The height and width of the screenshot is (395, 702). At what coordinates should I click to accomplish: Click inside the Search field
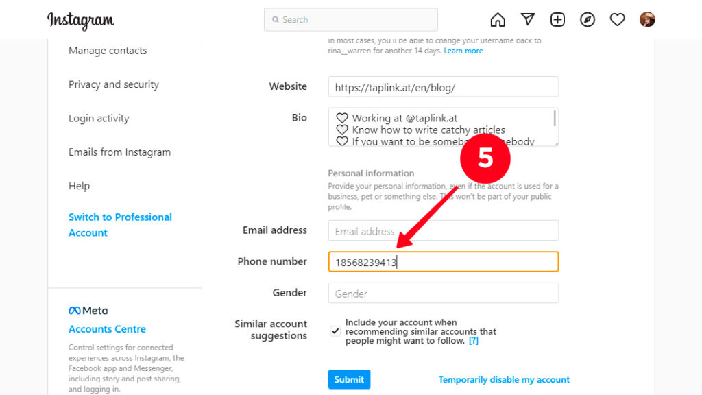[350, 19]
